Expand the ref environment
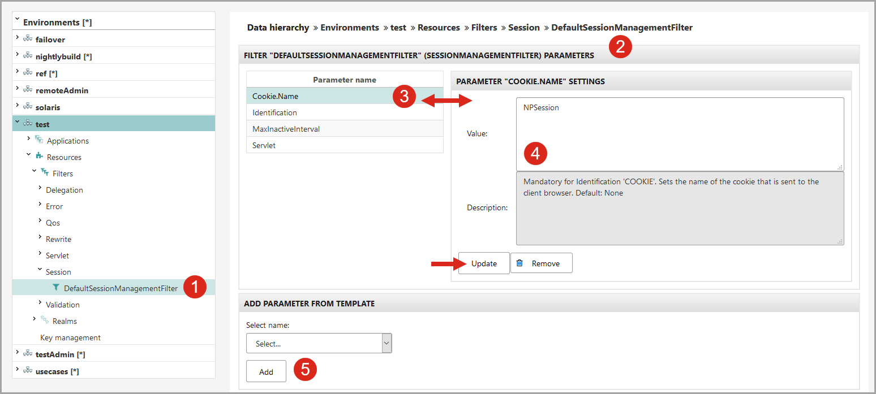The height and width of the screenshot is (394, 876). coord(17,71)
